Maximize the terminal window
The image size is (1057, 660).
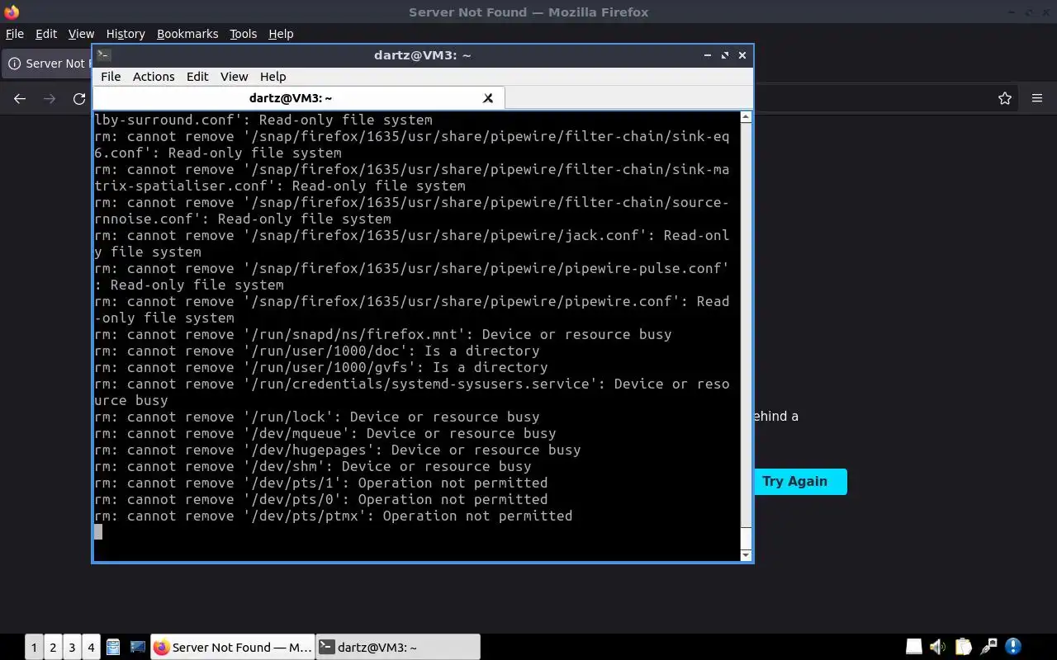[725, 55]
